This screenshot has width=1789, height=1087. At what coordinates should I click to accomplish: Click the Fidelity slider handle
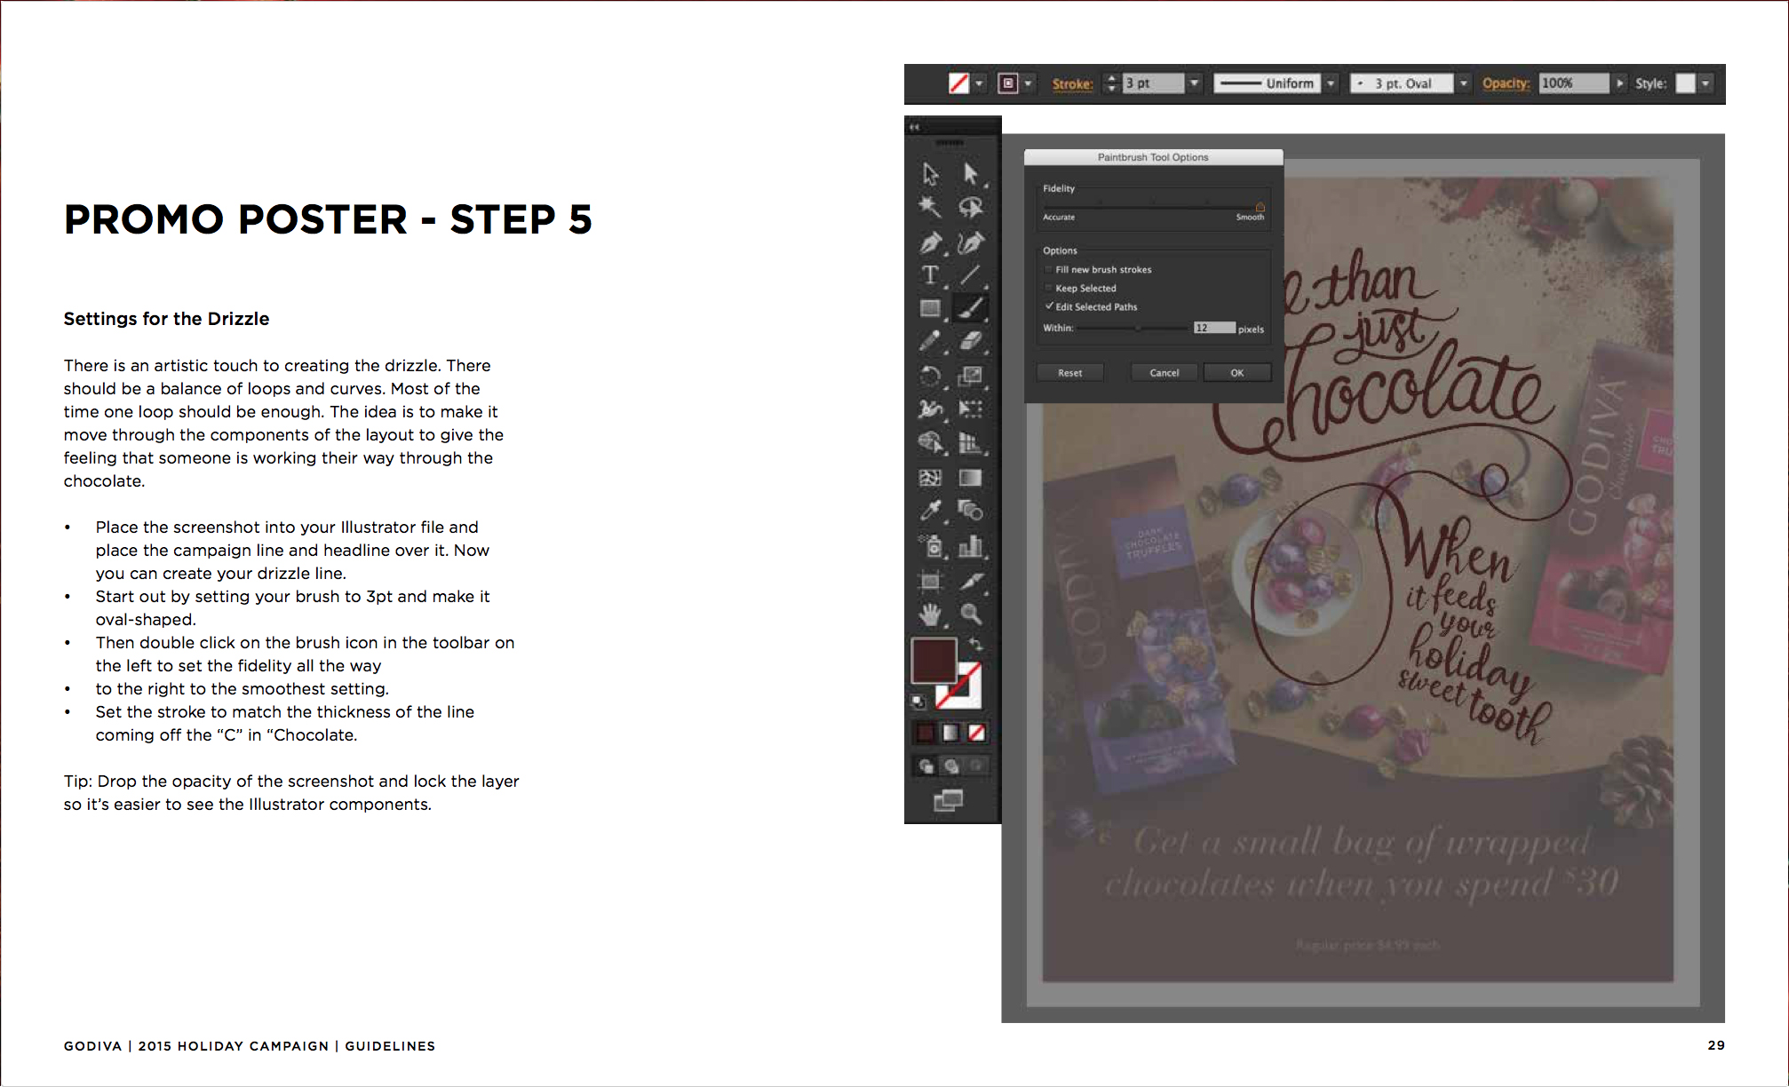(x=1260, y=206)
